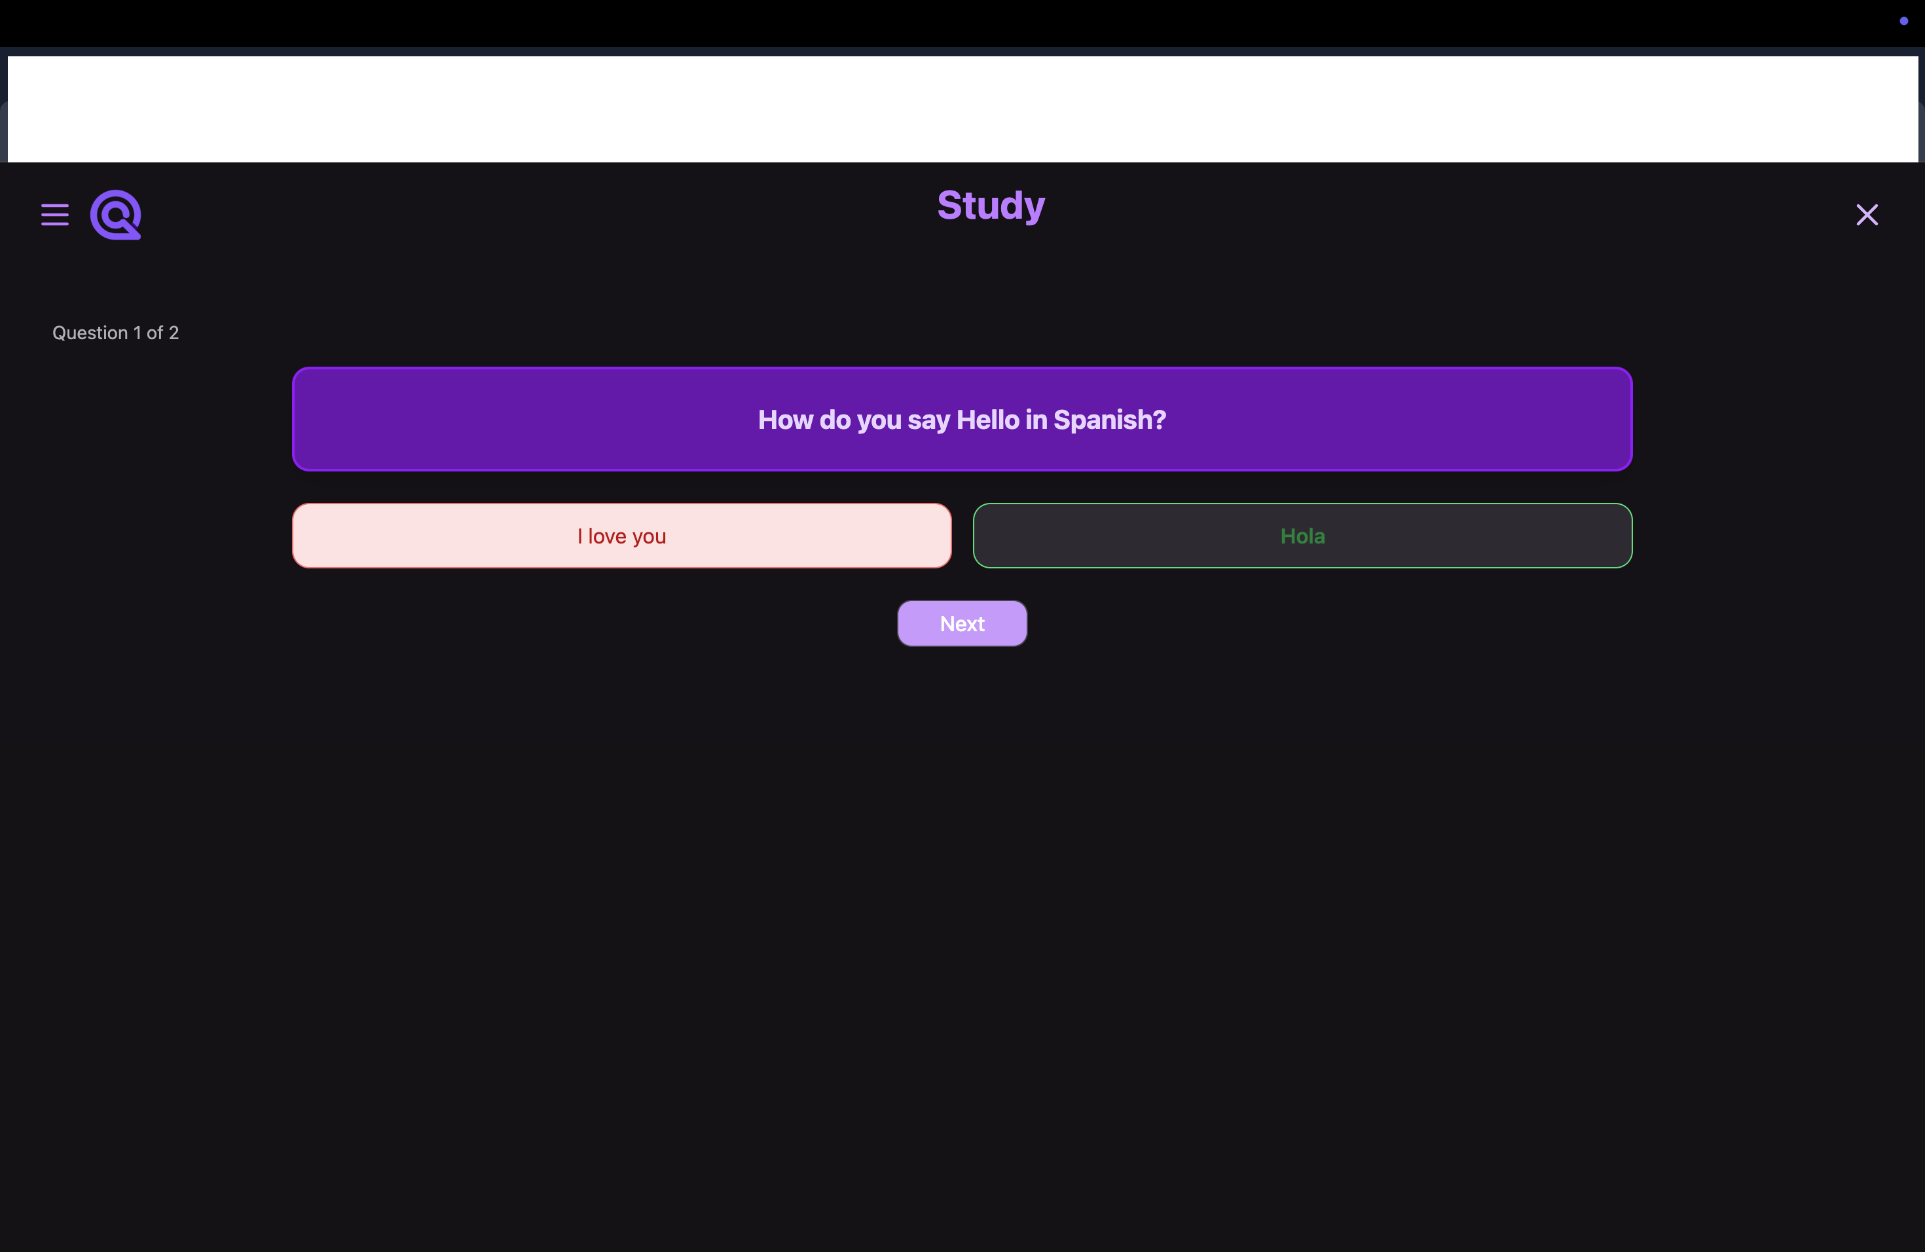Go to the Next question
The image size is (1925, 1252).
[x=962, y=623]
